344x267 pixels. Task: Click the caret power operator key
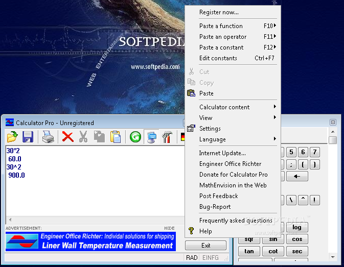coord(303,200)
